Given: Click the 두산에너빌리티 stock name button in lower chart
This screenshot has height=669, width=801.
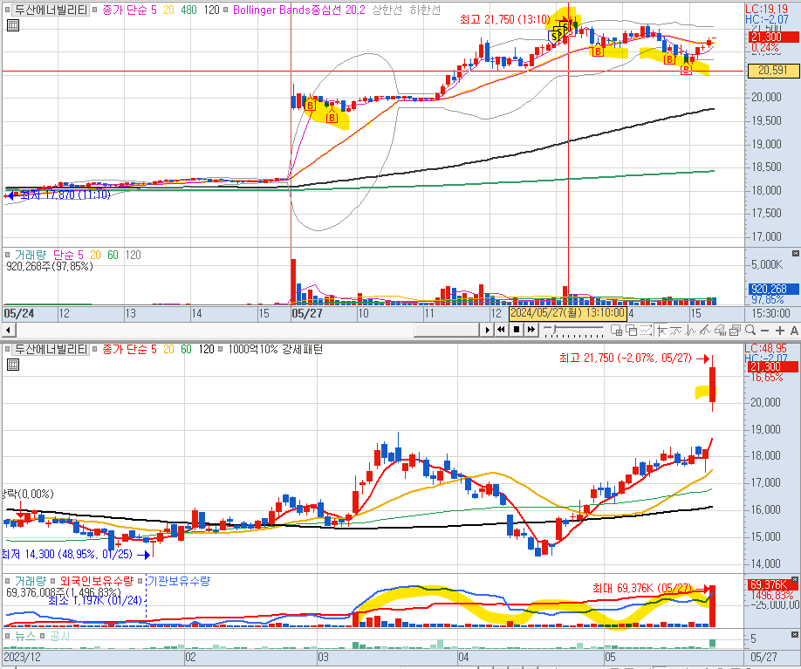Looking at the screenshot, I should (x=51, y=349).
